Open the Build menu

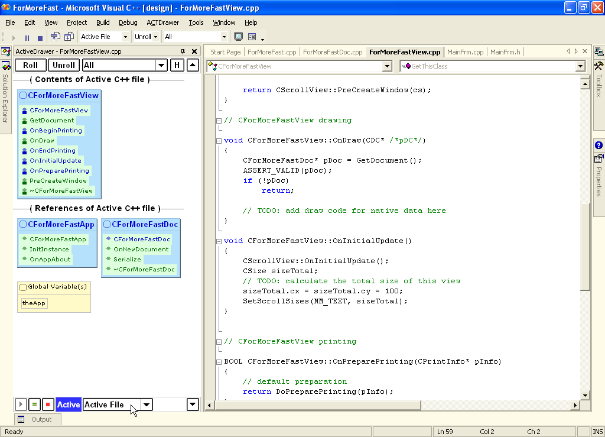pyautogui.click(x=103, y=23)
